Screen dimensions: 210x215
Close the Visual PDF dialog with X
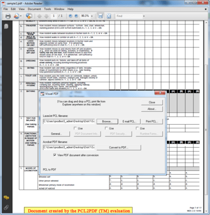coord(160,92)
